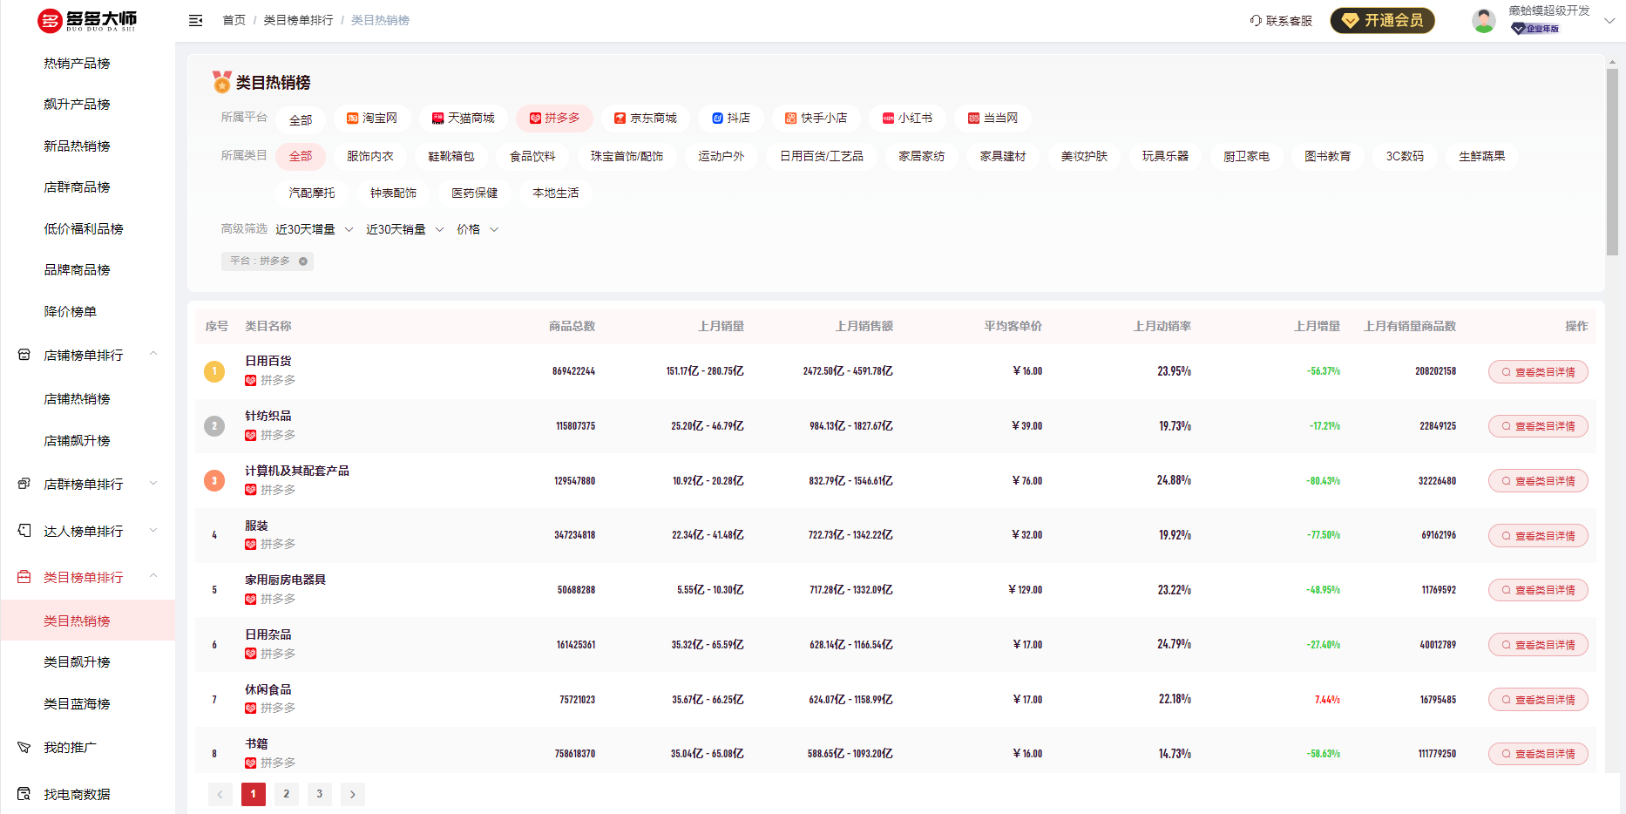Open 降价榜单 in the sidebar
The width and height of the screenshot is (1626, 814).
(70, 311)
